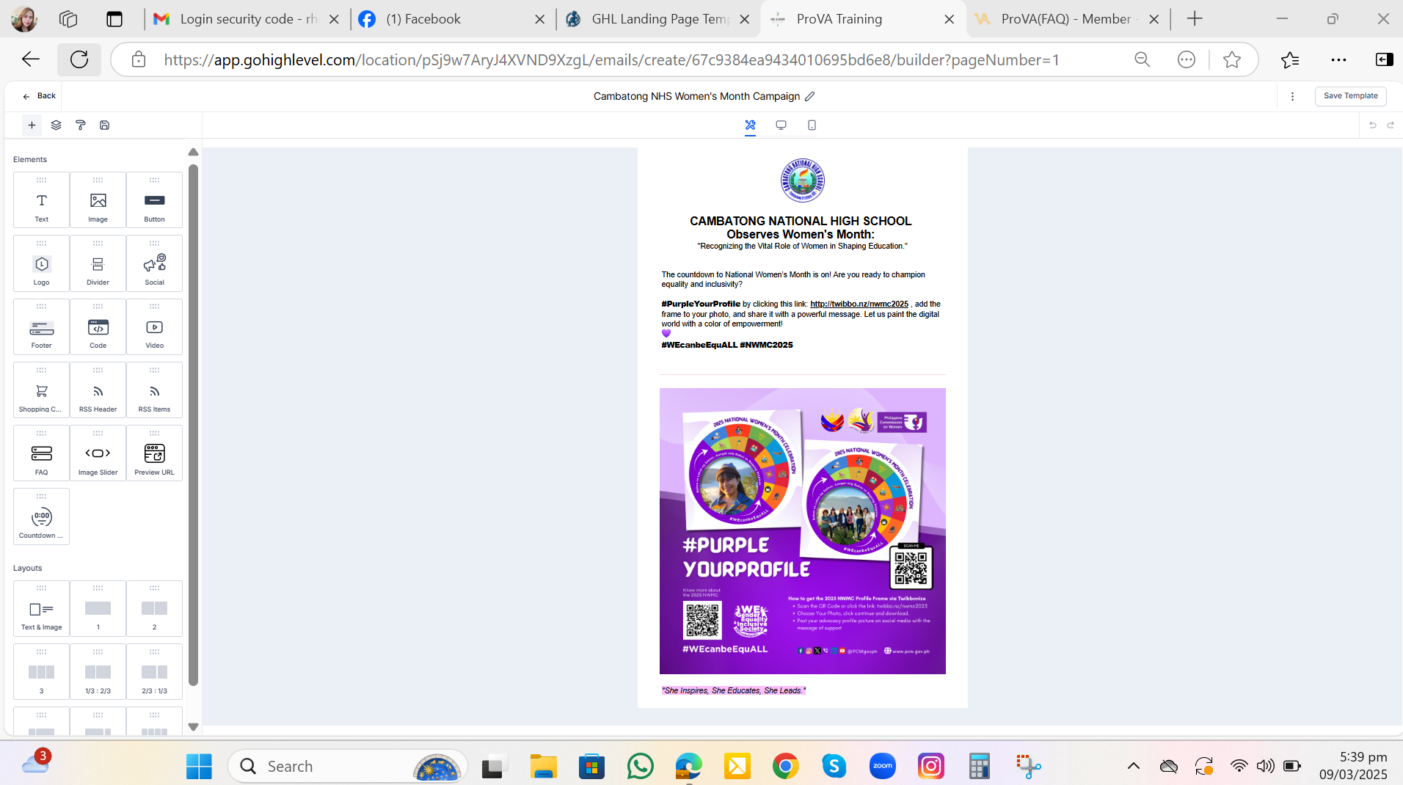
Task: Click the browser back arrow
Action: click(31, 59)
